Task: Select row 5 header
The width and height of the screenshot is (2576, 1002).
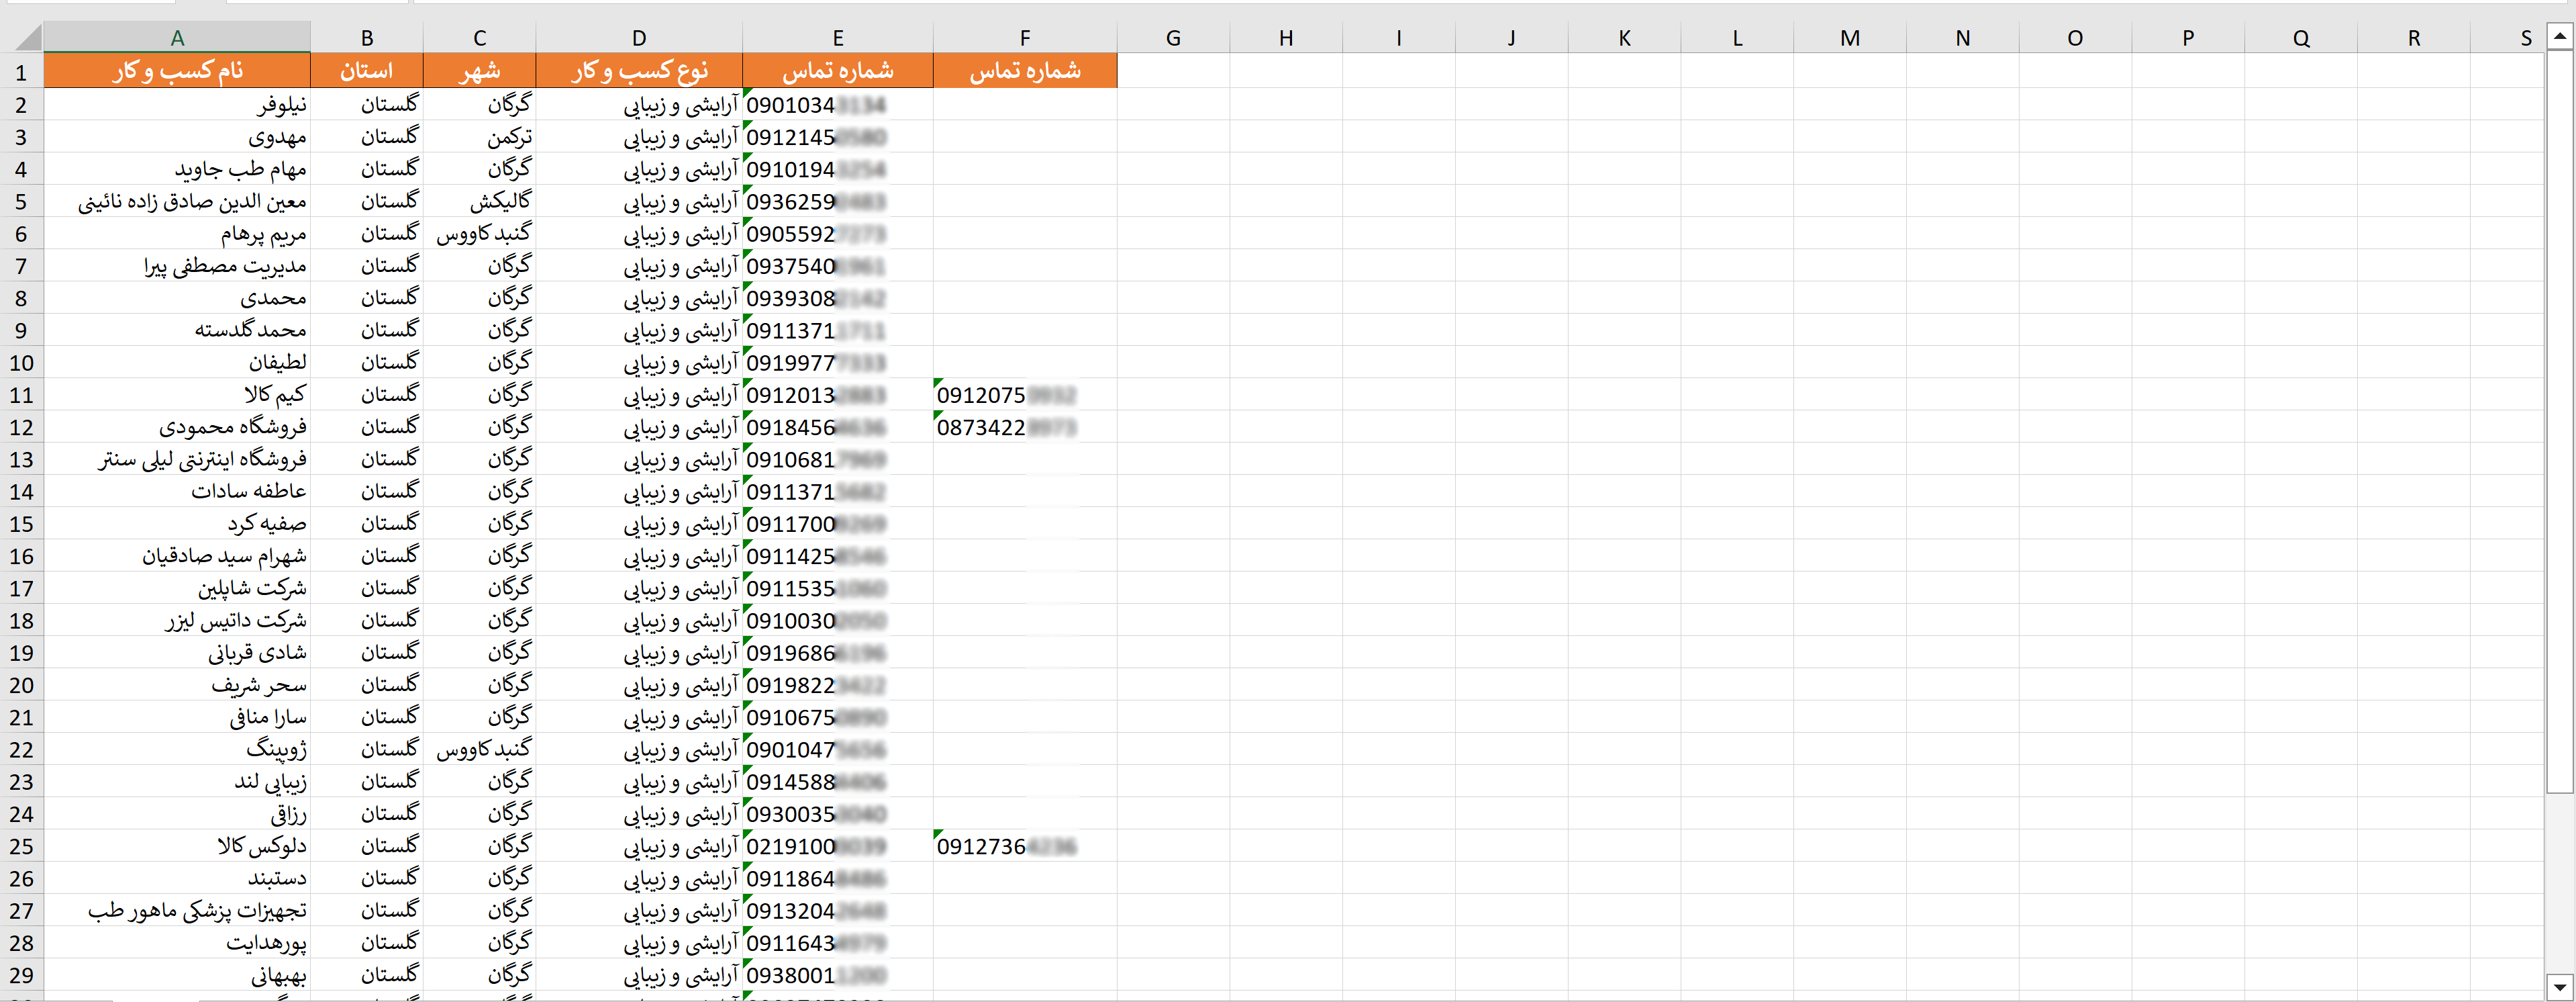Action: 21,201
